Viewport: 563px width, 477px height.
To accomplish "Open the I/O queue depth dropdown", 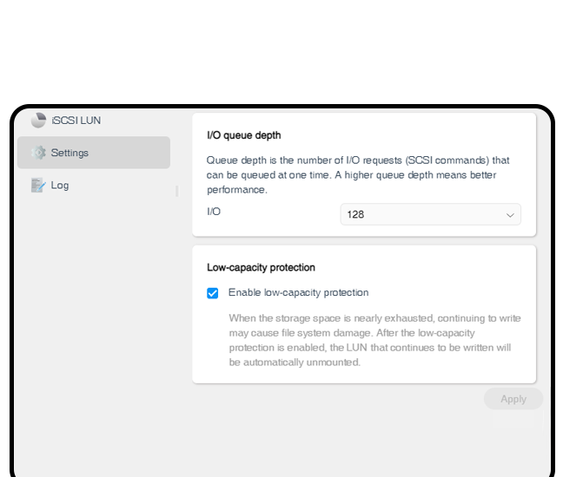I will click(430, 214).
